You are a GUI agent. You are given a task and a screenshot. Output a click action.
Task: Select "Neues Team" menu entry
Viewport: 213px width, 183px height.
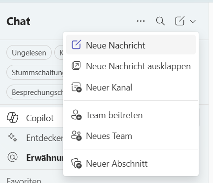[131, 136]
